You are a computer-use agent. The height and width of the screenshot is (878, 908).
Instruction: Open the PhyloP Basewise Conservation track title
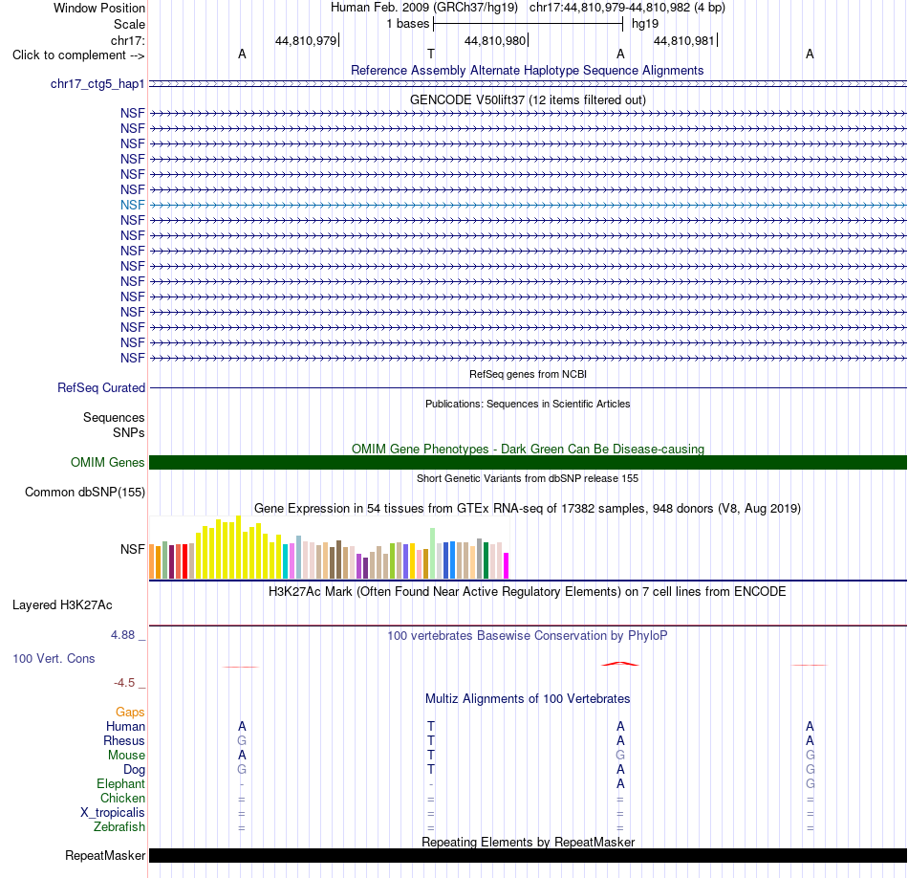[x=528, y=636]
